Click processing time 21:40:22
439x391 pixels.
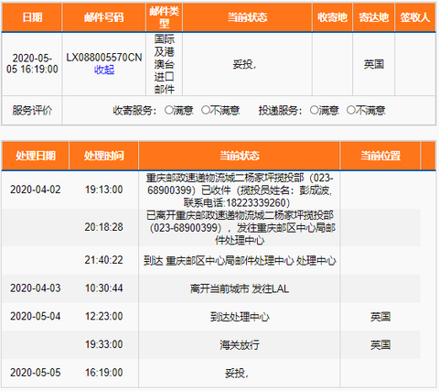104,260
